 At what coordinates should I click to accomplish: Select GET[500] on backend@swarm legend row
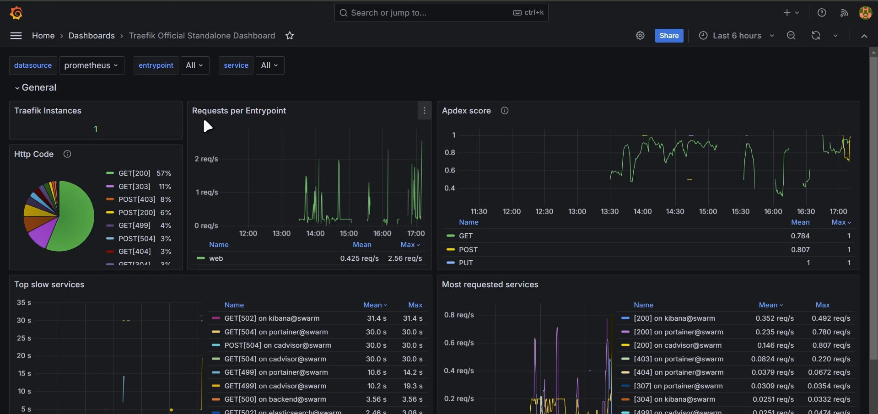[x=317, y=399]
